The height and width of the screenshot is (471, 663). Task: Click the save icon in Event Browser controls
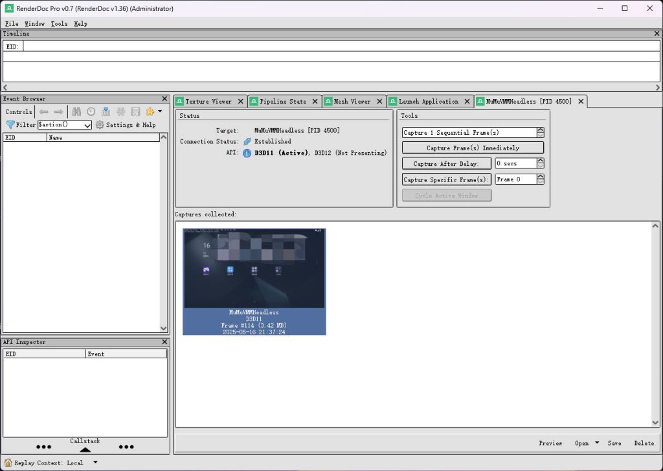pyautogui.click(x=134, y=111)
